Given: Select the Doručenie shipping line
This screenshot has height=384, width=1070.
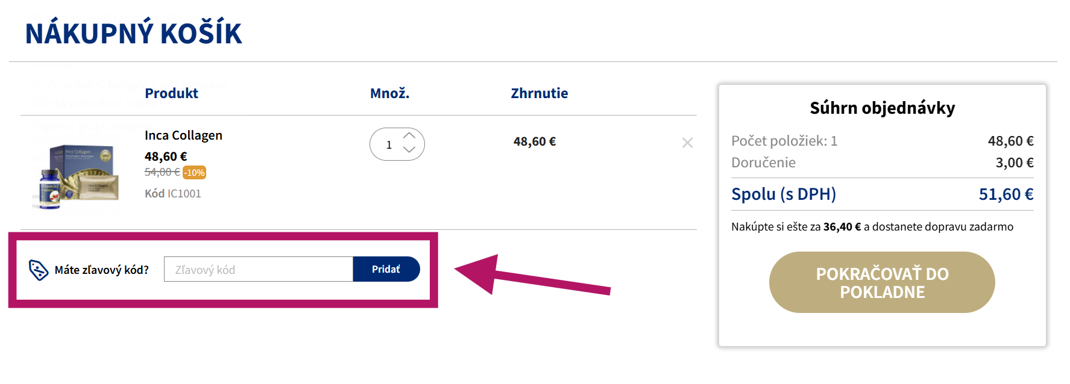Looking at the screenshot, I should pyautogui.click(x=763, y=162).
